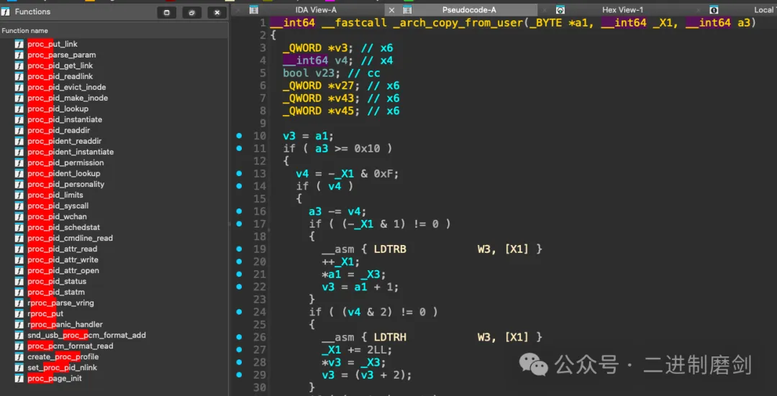
Task: Click the Functions panel float window button
Action: click(167, 12)
